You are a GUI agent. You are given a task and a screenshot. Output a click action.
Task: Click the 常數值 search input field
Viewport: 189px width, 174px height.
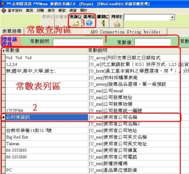pyautogui.click(x=152, y=42)
